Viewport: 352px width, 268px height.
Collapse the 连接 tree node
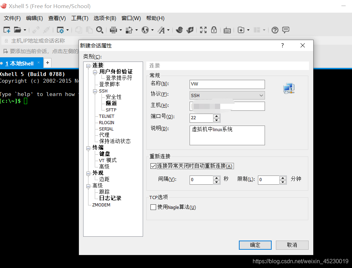pos(87,65)
